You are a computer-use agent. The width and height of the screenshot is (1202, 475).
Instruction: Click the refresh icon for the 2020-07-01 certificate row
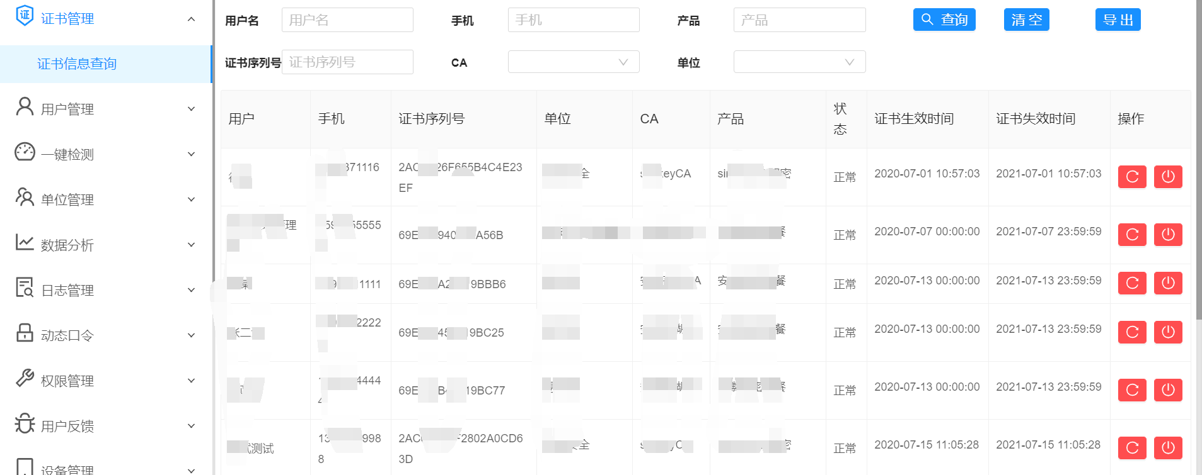click(x=1131, y=177)
